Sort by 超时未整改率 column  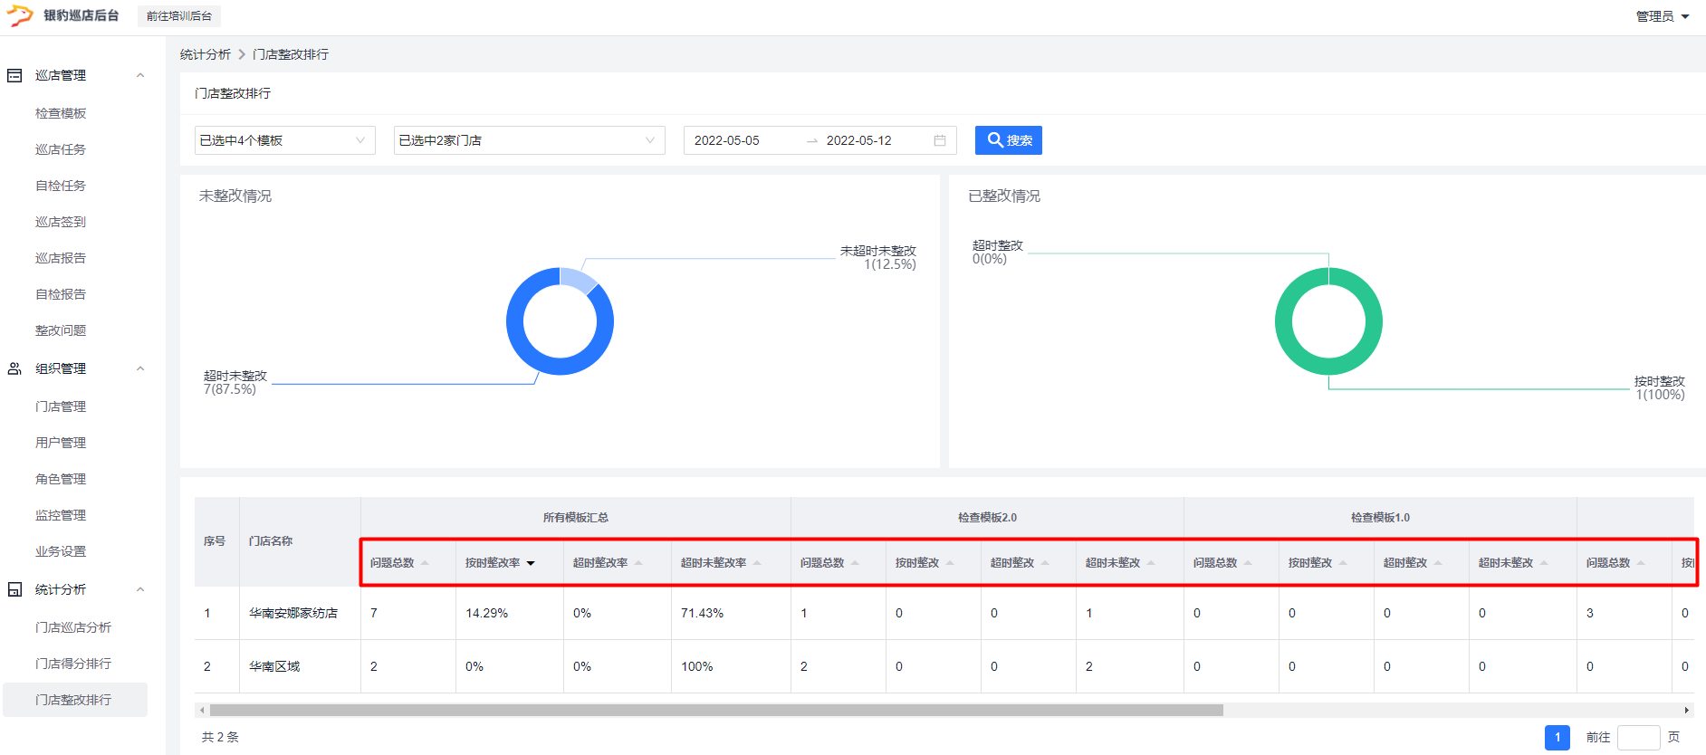[x=757, y=563]
